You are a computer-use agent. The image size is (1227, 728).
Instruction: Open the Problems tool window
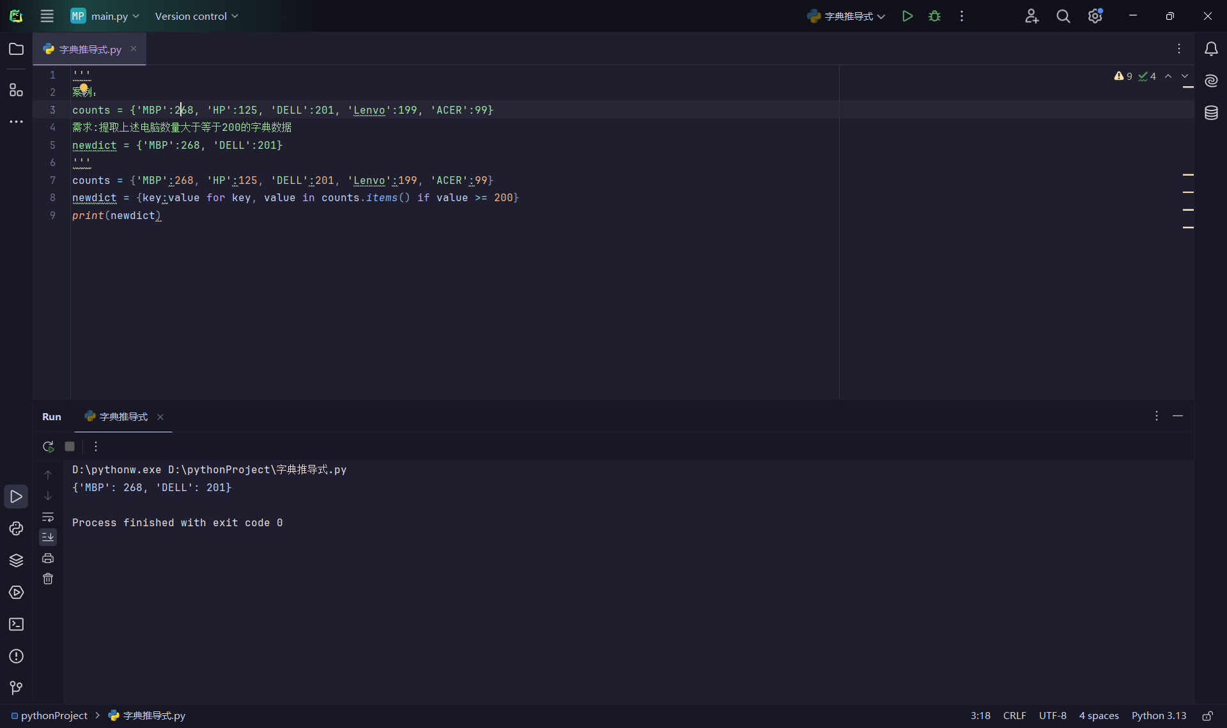point(16,656)
